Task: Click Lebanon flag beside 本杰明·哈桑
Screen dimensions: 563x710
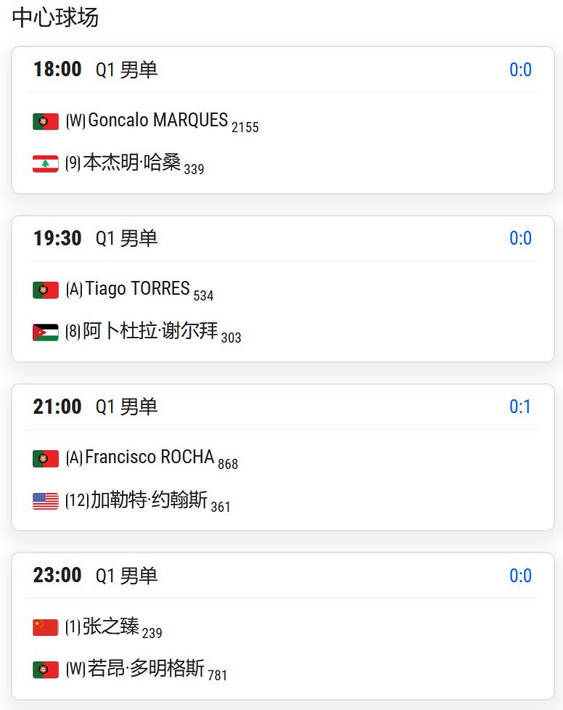Action: pos(46,163)
